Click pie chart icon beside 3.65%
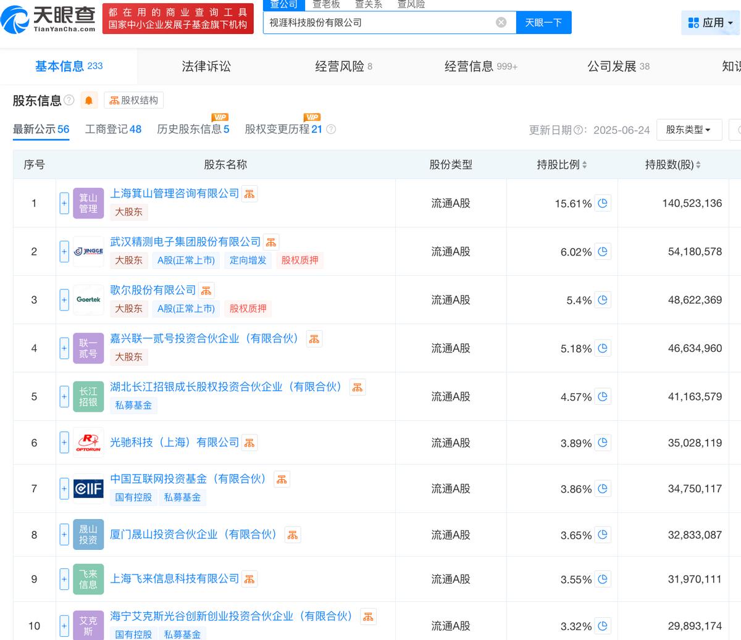Viewport: 741px width, 640px height. click(603, 534)
